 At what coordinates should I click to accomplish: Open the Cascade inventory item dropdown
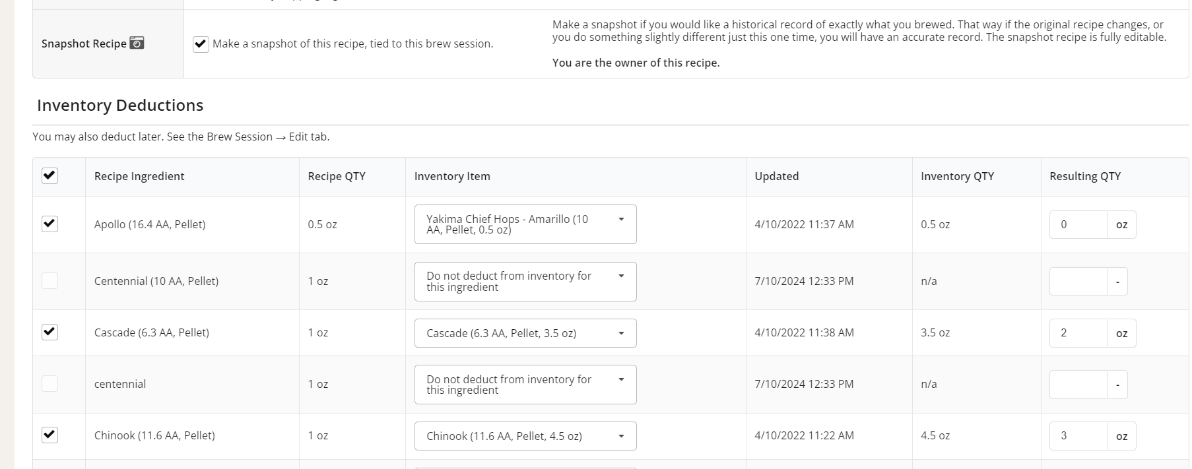point(525,333)
